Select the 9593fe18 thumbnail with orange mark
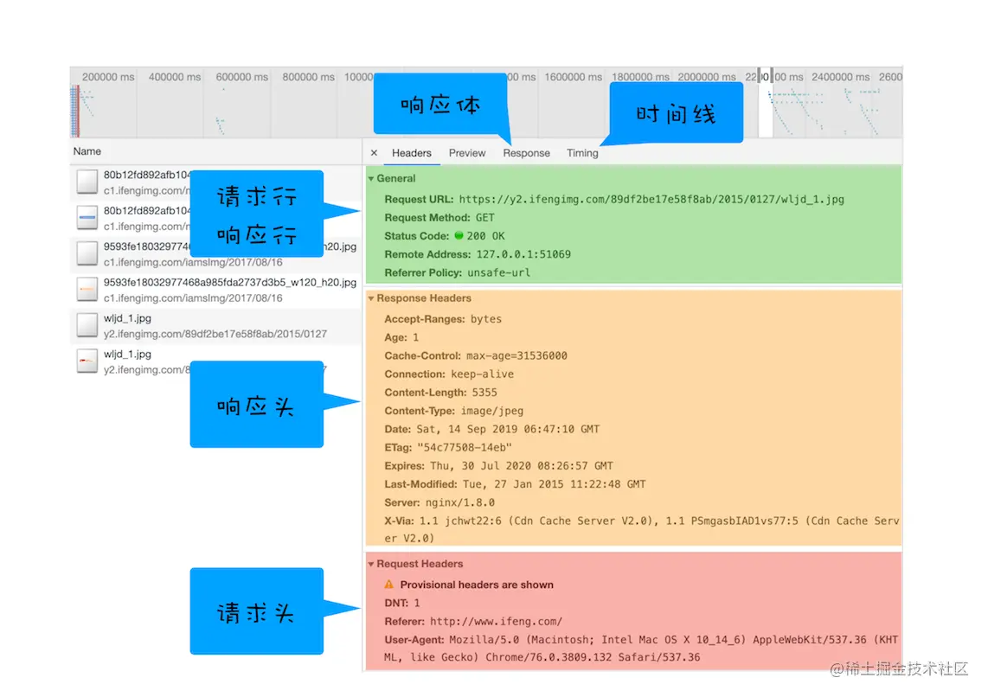Viewport: 988px width, 697px height. (x=87, y=290)
